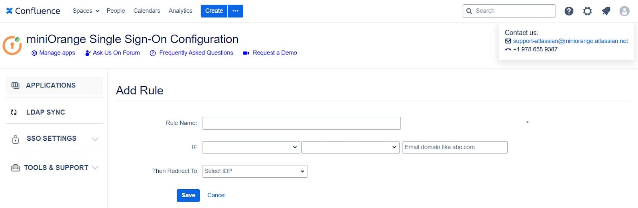638x208 pixels.
Task: Click the miniOrange Single Sign-On Configuration title
Action: click(x=132, y=39)
